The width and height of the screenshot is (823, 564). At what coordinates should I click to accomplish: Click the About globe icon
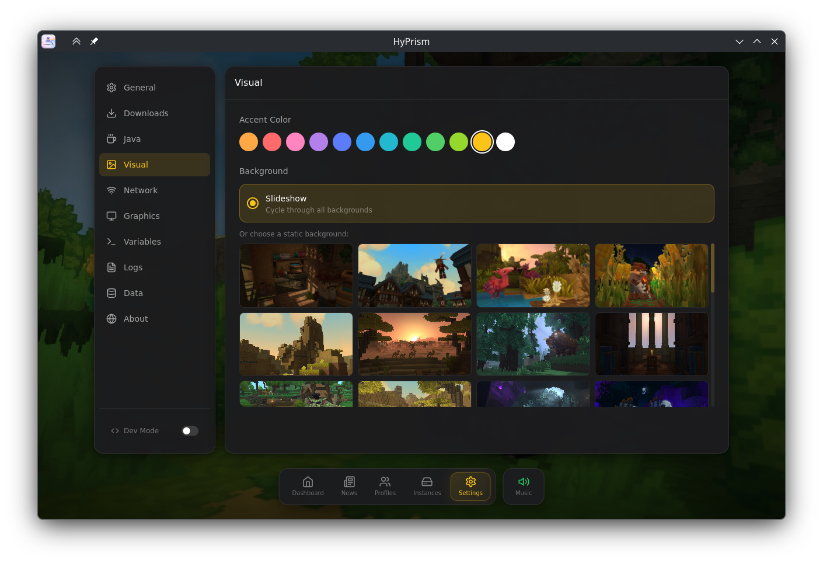[x=111, y=319]
